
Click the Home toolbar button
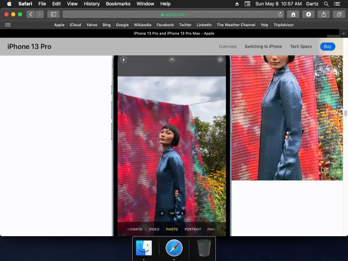click(293, 14)
